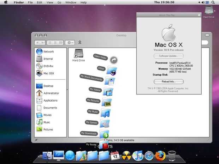Open the Window menu
219x164 pixels.
coord(71,2)
